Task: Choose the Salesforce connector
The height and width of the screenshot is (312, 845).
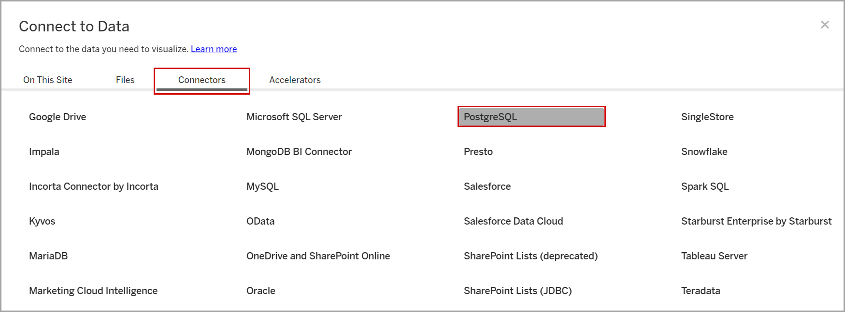Action: 487,186
